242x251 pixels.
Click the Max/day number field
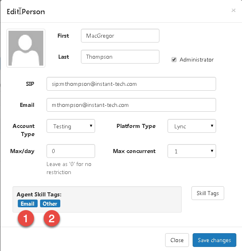[71, 151]
